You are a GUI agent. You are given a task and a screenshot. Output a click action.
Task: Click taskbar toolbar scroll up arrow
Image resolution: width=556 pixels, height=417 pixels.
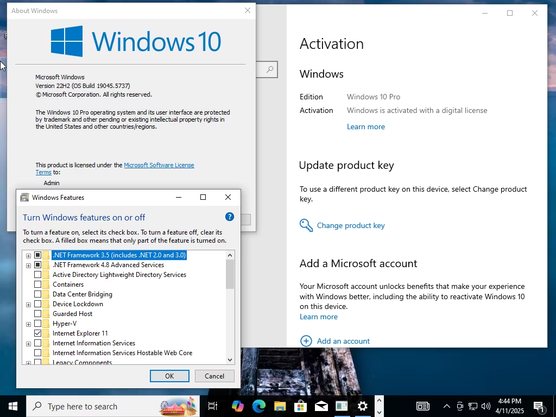(378, 401)
